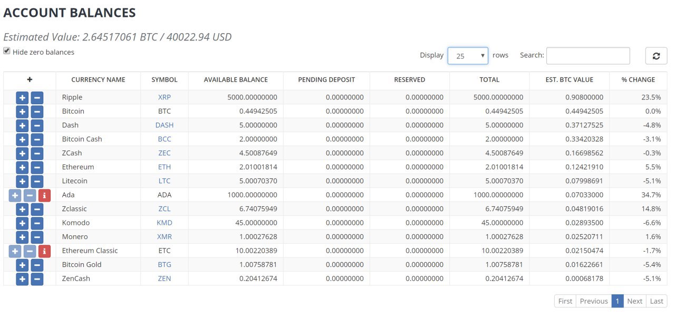Screen dimensions: 675x319
Task: Open the ZEC symbol link
Action: click(165, 153)
